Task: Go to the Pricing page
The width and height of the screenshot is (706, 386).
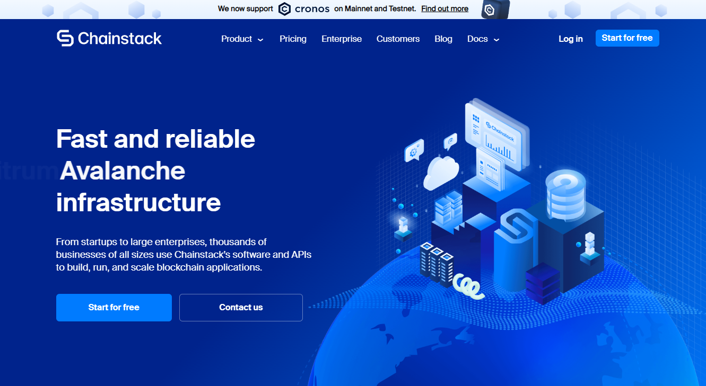Action: [293, 39]
